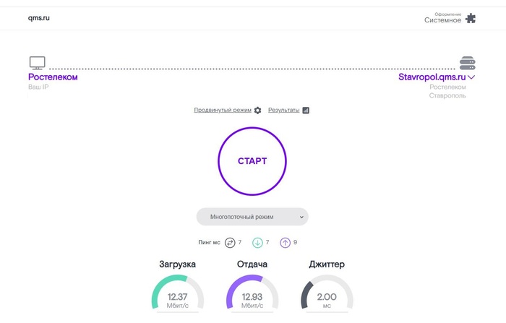
Task: Click the purple upload arrow ping icon
Action: pyautogui.click(x=285, y=243)
